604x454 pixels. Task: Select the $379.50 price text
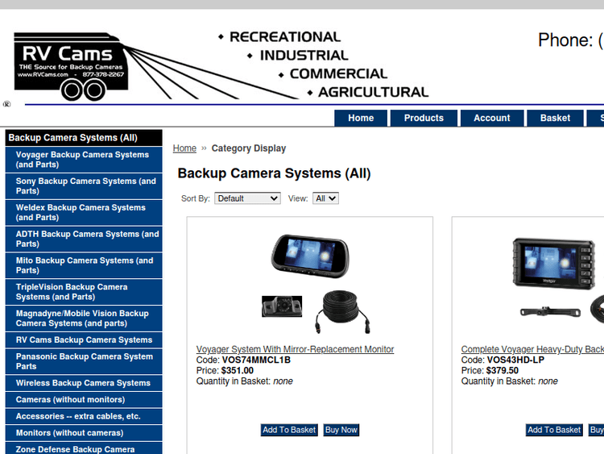point(503,370)
